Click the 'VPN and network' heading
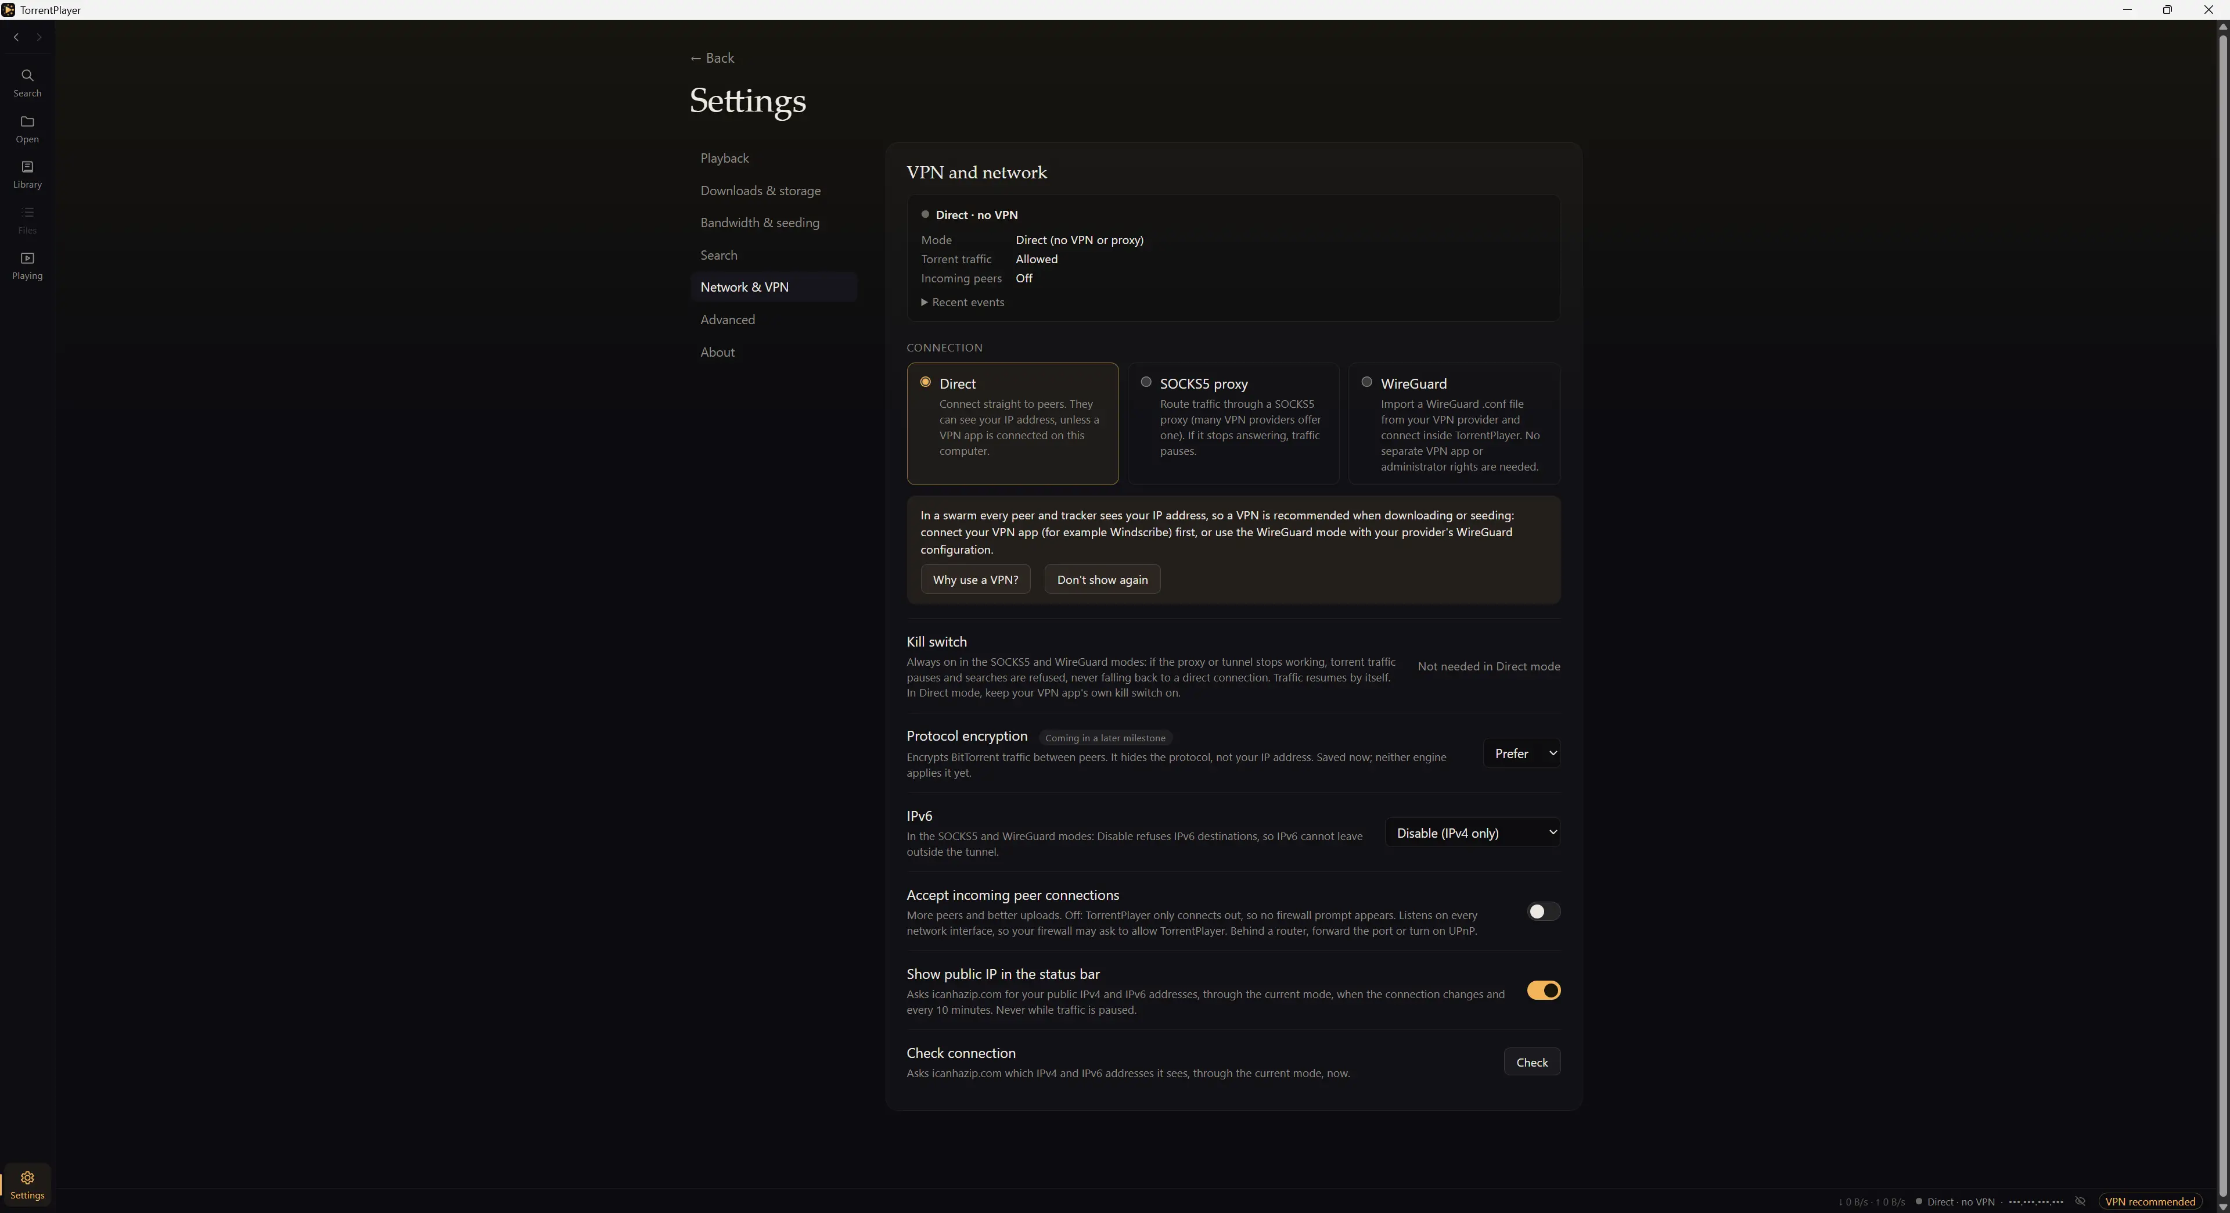This screenshot has height=1213, width=2230. click(x=976, y=173)
